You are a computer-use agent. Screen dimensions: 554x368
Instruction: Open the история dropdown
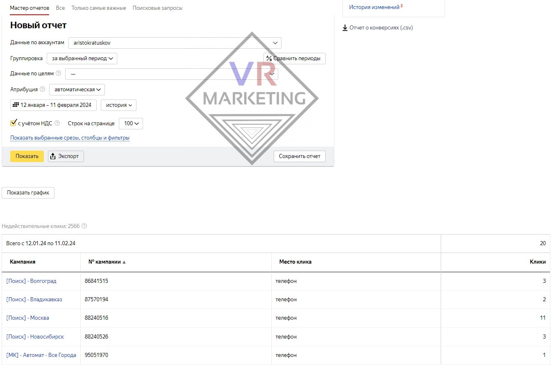[118, 105]
